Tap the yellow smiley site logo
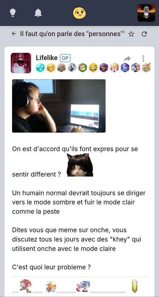 tap(80, 13)
